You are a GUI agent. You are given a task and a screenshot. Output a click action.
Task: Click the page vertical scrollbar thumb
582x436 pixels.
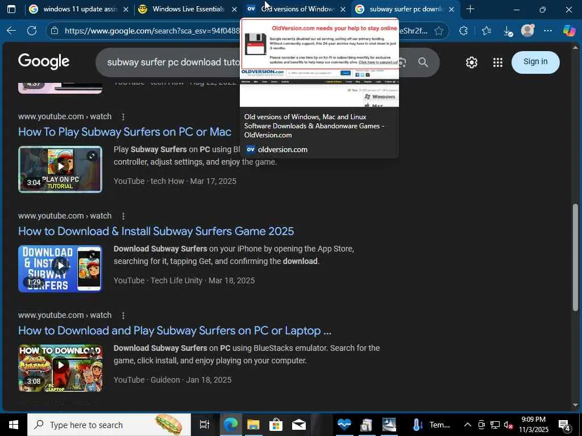(575, 257)
